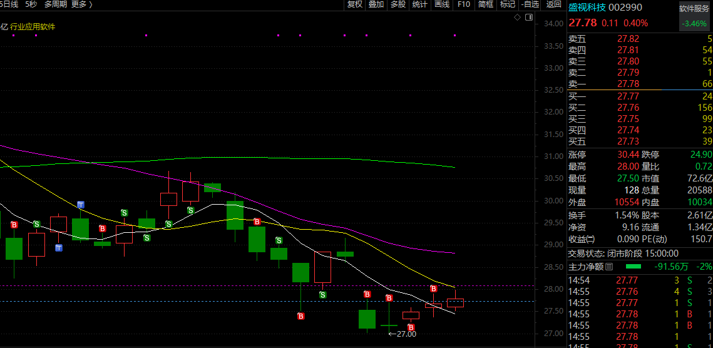The height and width of the screenshot is (348, 713).
Task: Click the 行业应用软件 industry link
Action: (x=33, y=27)
